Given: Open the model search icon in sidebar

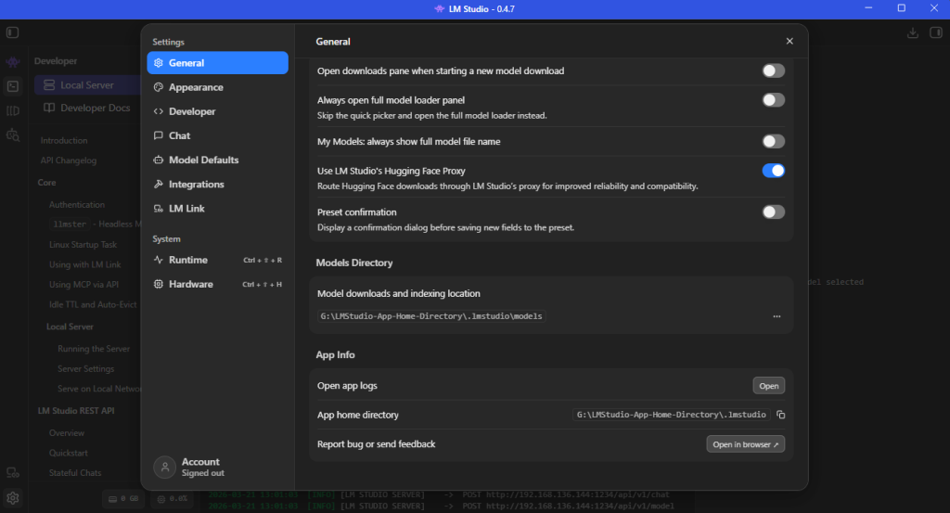Looking at the screenshot, I should coord(12,135).
